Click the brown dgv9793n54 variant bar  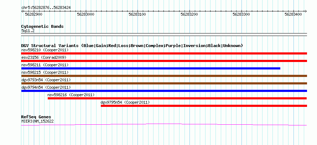coord(164,83)
